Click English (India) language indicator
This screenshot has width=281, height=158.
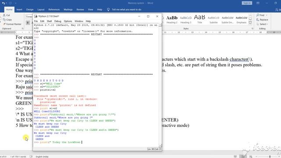click(42, 157)
